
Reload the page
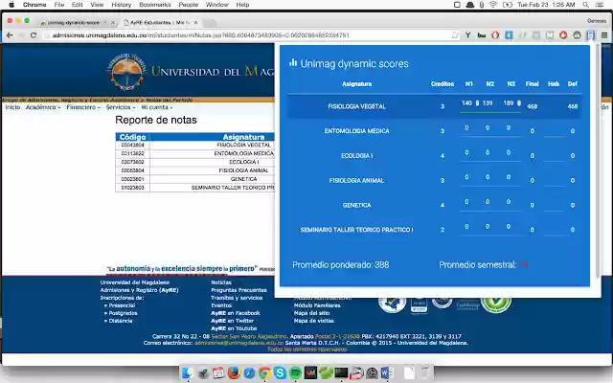tap(34, 35)
